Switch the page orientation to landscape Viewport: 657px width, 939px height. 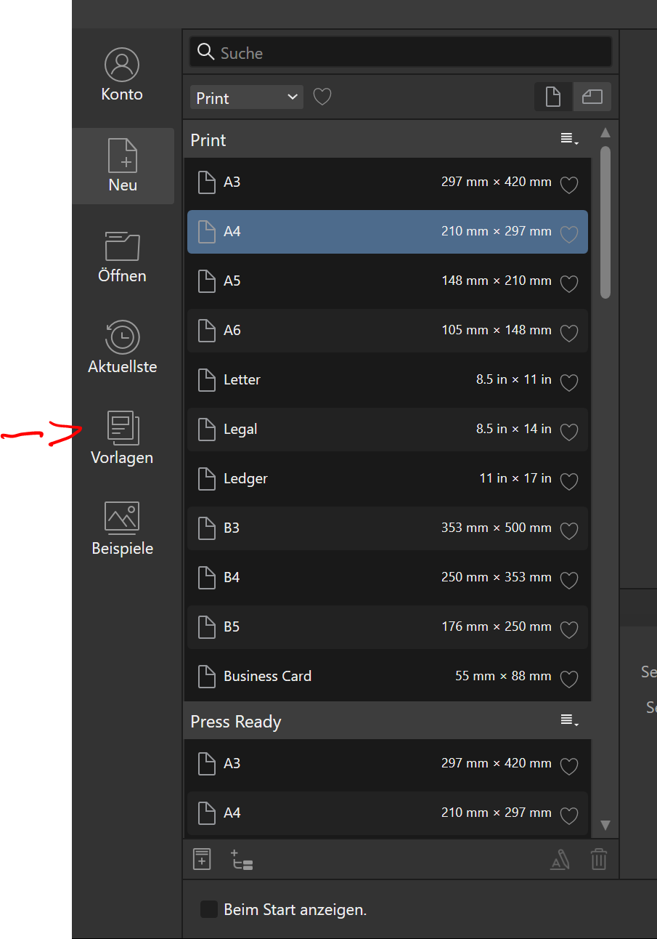click(592, 96)
